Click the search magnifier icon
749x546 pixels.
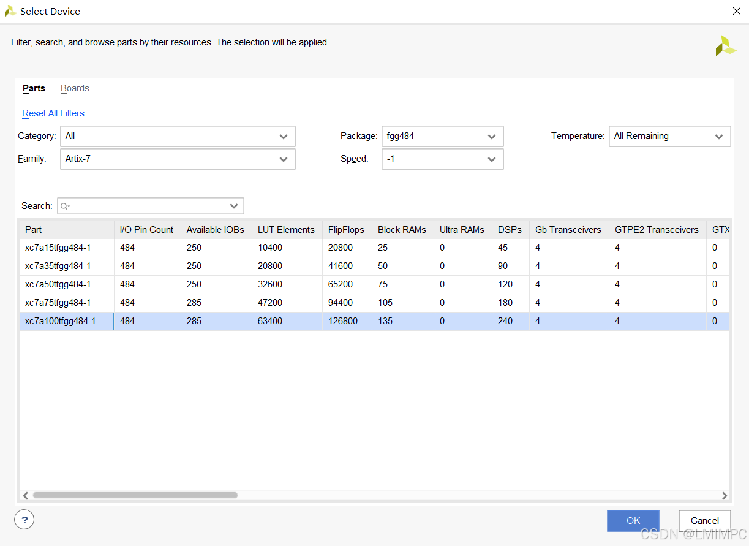tap(64, 206)
